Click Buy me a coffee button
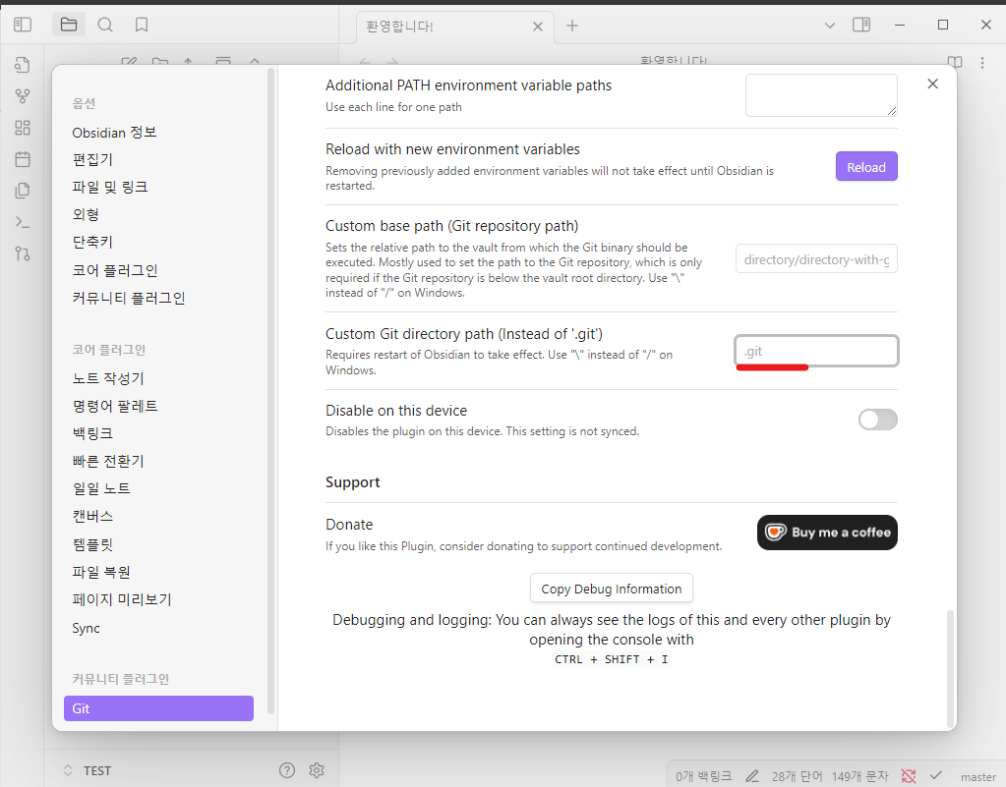This screenshot has width=1006, height=787. (827, 533)
